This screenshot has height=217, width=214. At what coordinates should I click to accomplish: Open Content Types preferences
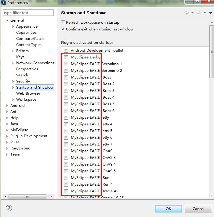(29, 45)
